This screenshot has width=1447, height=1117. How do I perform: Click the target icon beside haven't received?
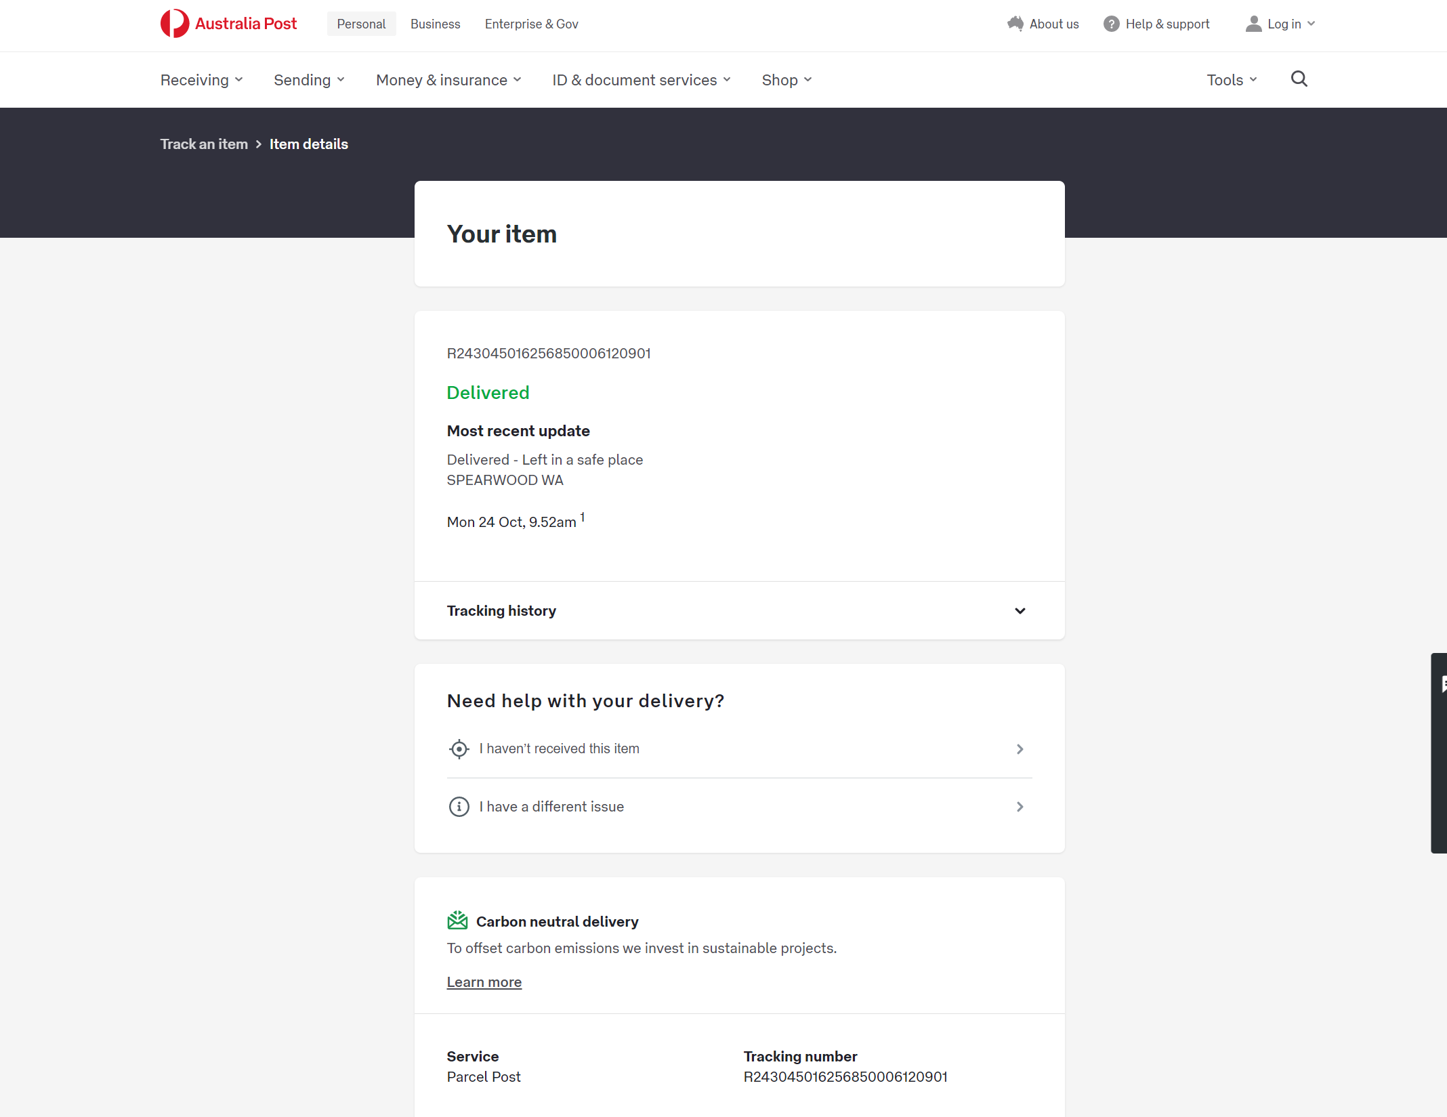(459, 749)
